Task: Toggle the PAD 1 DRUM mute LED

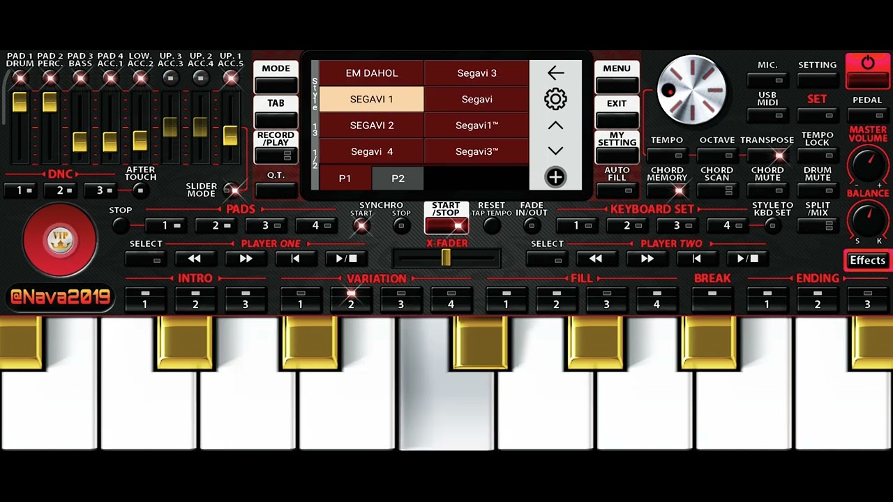Action: click(20, 78)
